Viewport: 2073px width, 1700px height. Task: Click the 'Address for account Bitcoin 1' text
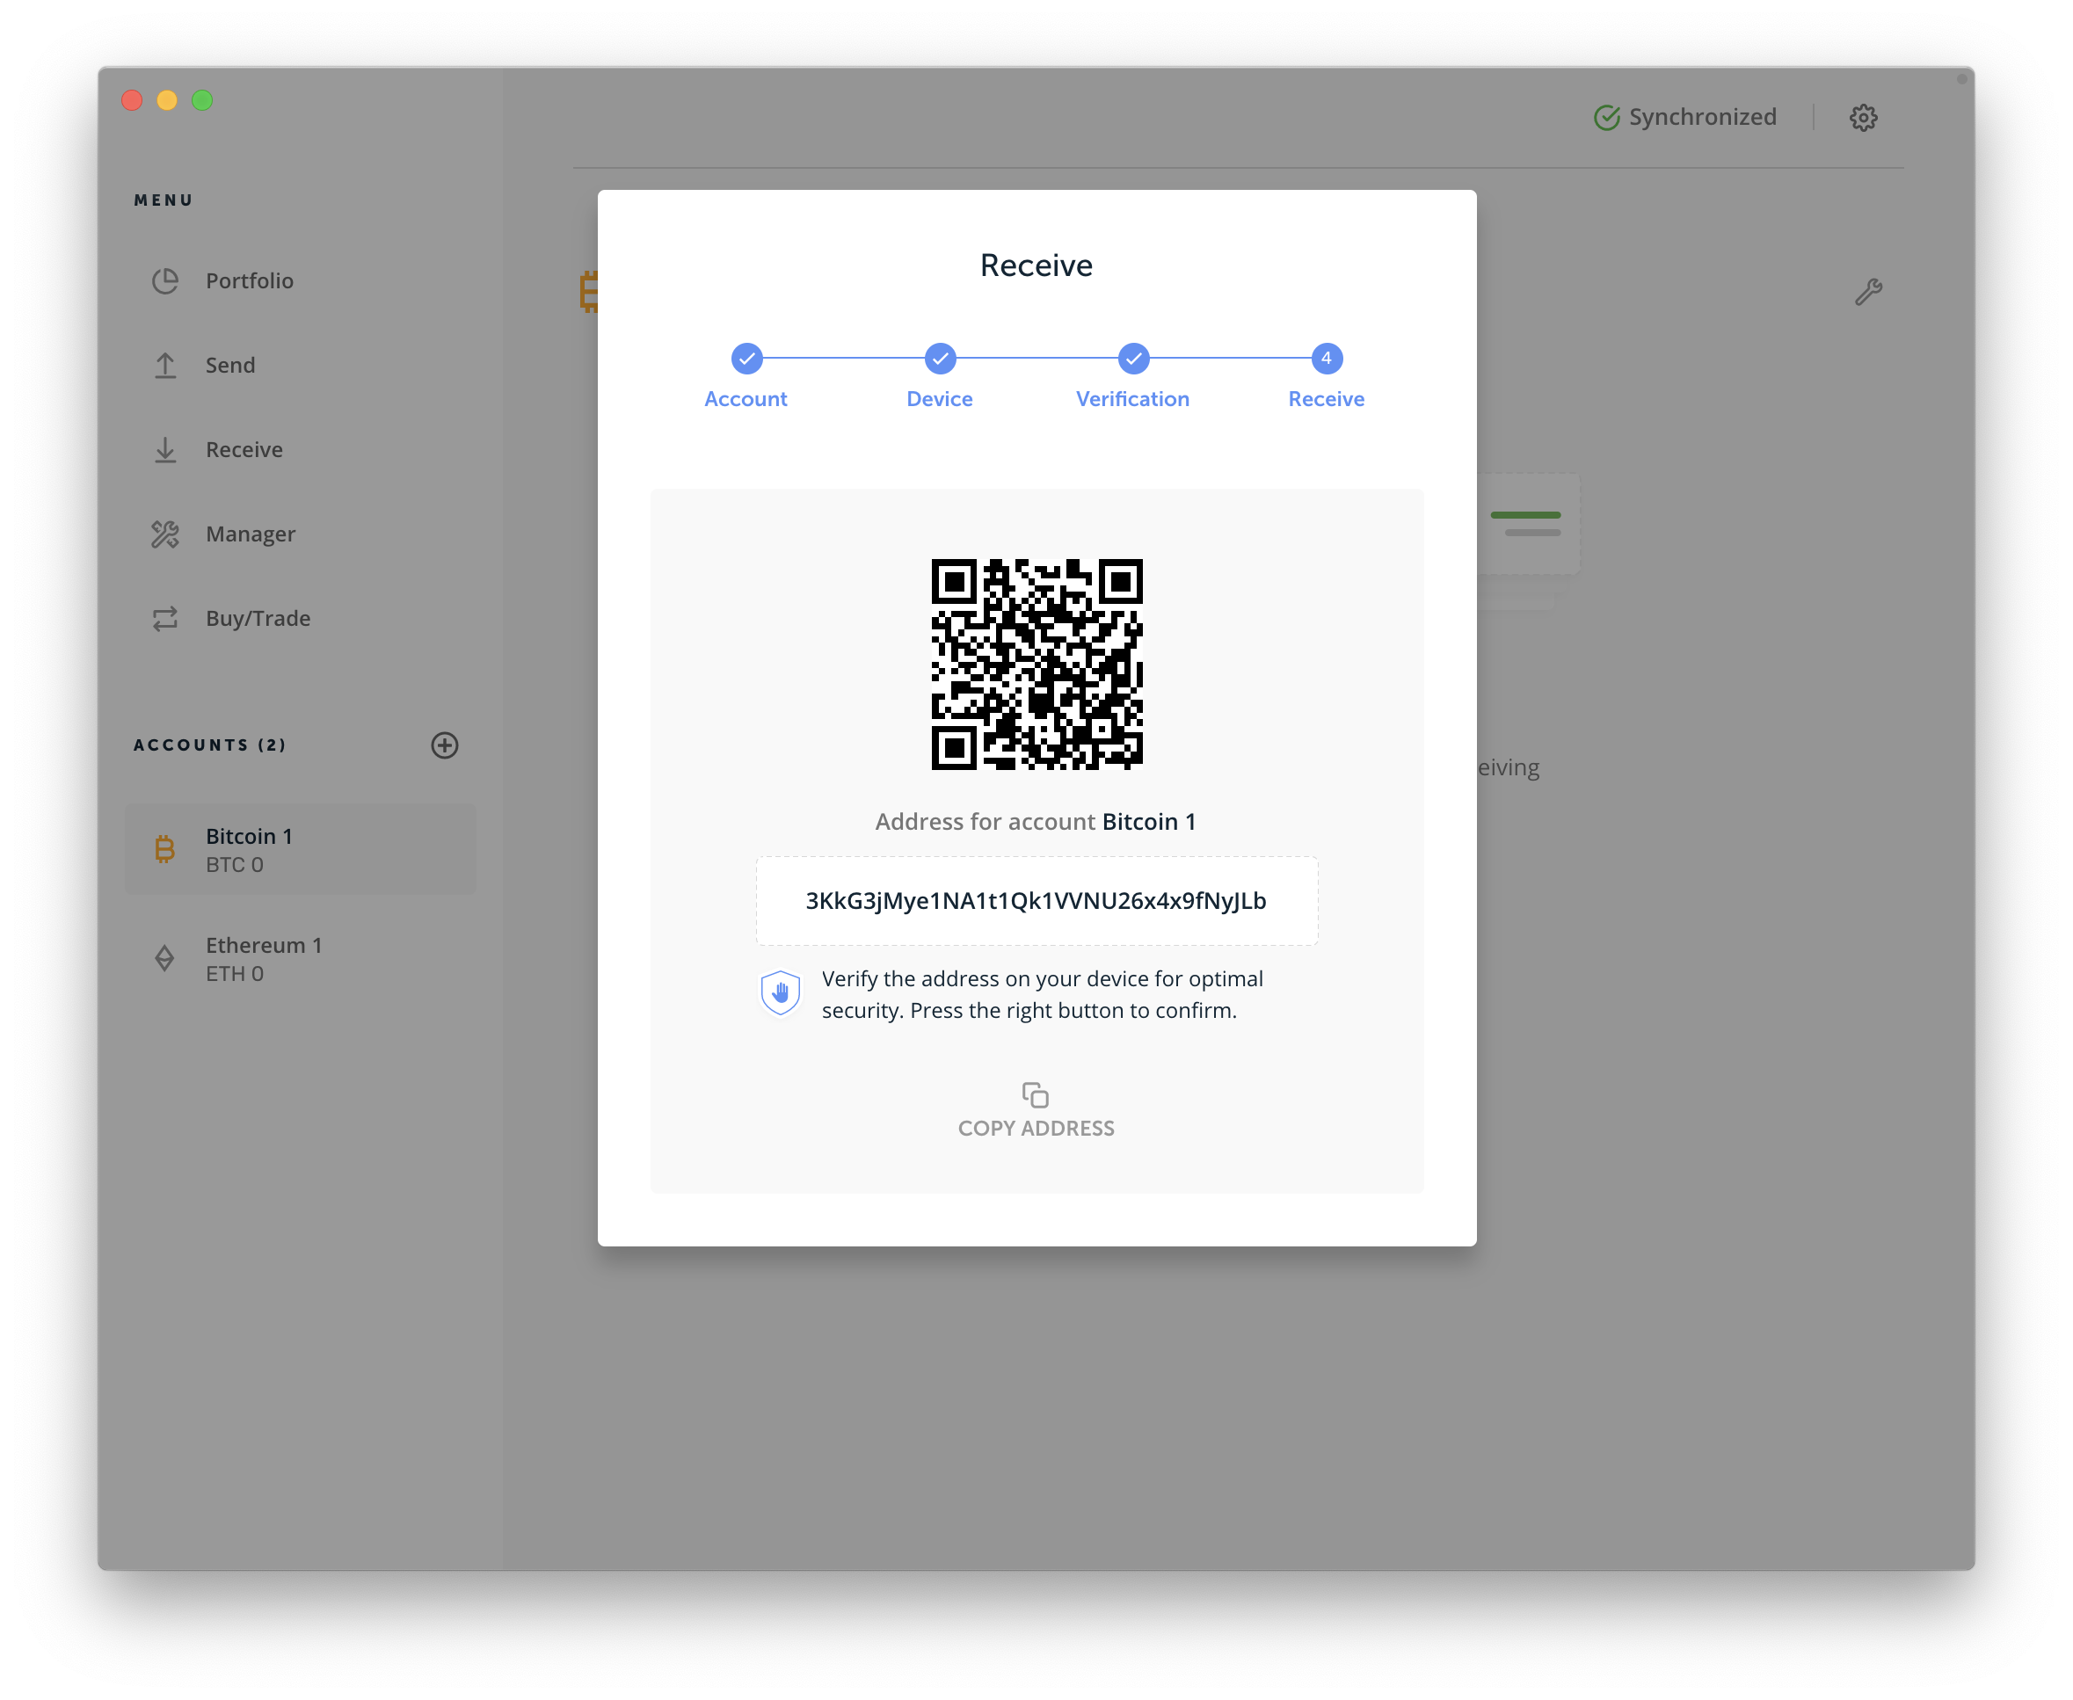pos(1035,822)
